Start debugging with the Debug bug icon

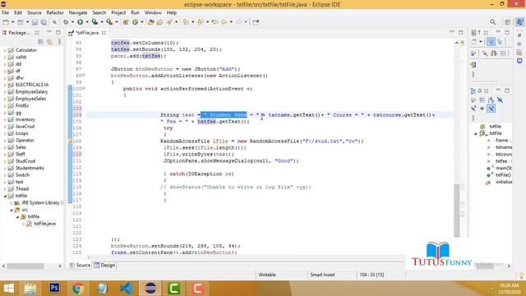(x=66, y=22)
